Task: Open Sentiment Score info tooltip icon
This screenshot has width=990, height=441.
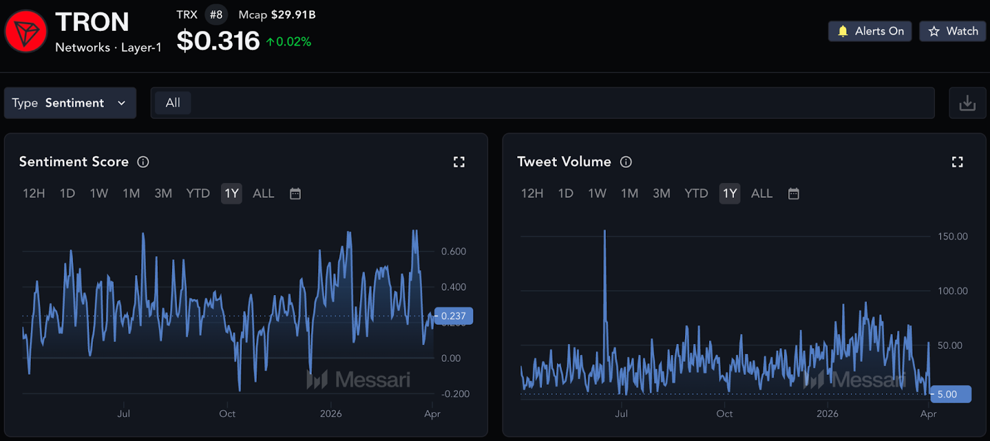Action: pyautogui.click(x=143, y=162)
